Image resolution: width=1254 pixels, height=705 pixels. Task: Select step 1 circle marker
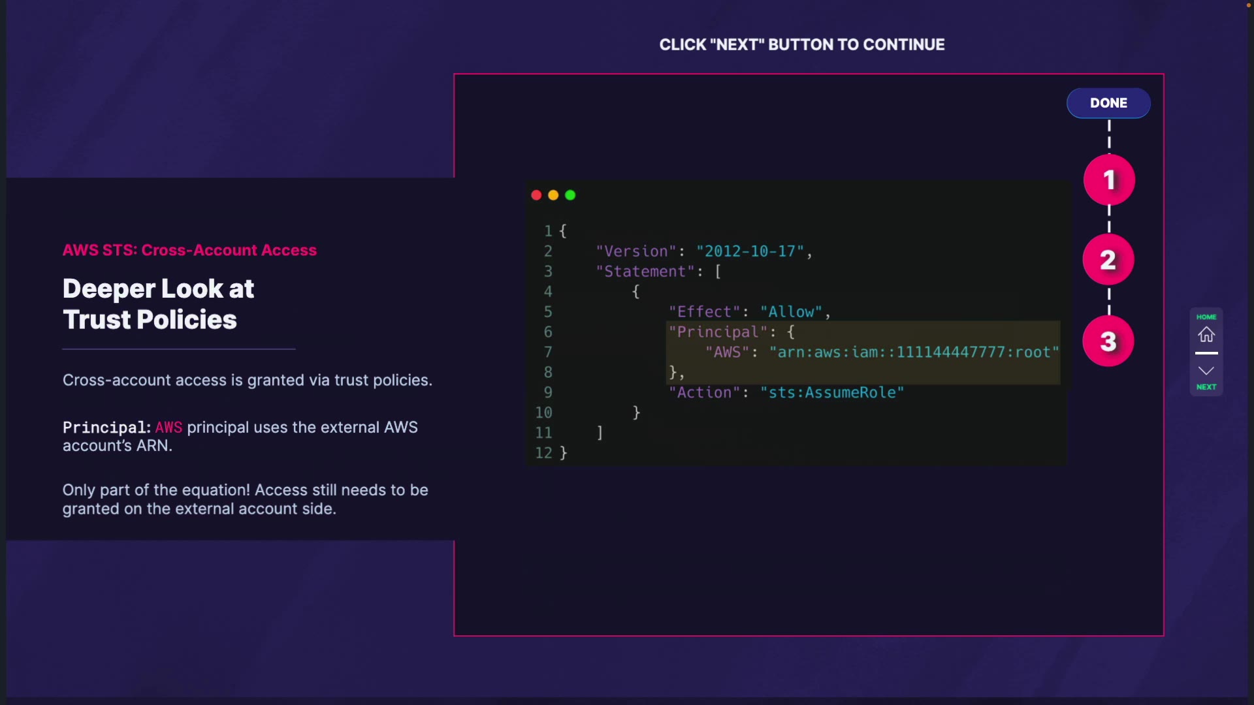coord(1109,180)
